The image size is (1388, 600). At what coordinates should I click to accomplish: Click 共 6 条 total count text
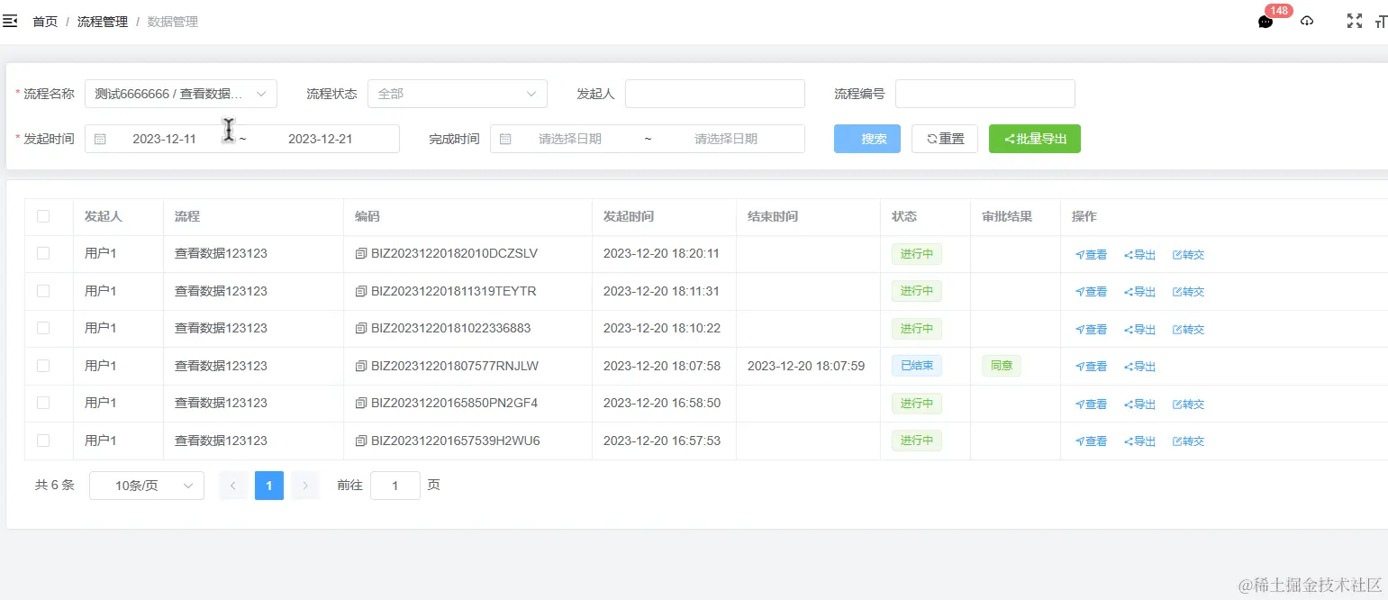[55, 485]
